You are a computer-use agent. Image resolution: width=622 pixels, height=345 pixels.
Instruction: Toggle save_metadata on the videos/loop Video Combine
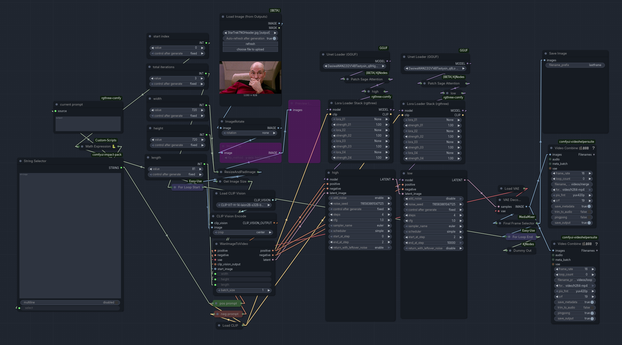pyautogui.click(x=592, y=302)
